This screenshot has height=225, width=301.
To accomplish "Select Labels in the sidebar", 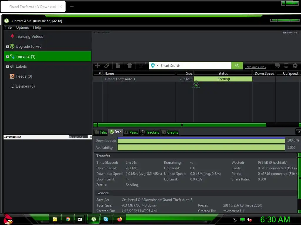I will tap(21, 67).
